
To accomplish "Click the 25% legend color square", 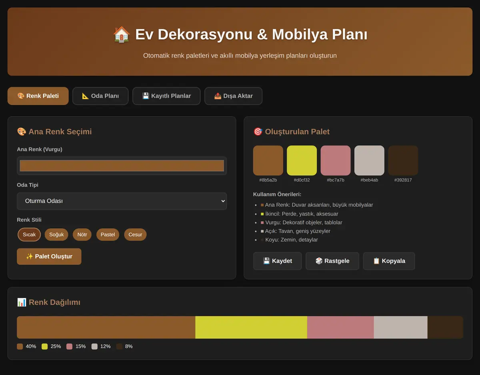I will 45,347.
